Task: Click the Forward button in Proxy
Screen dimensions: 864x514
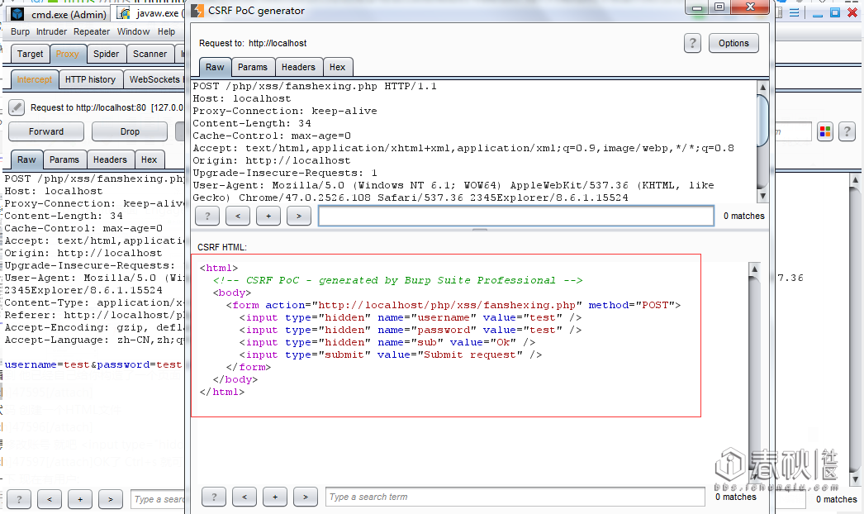Action: click(46, 131)
